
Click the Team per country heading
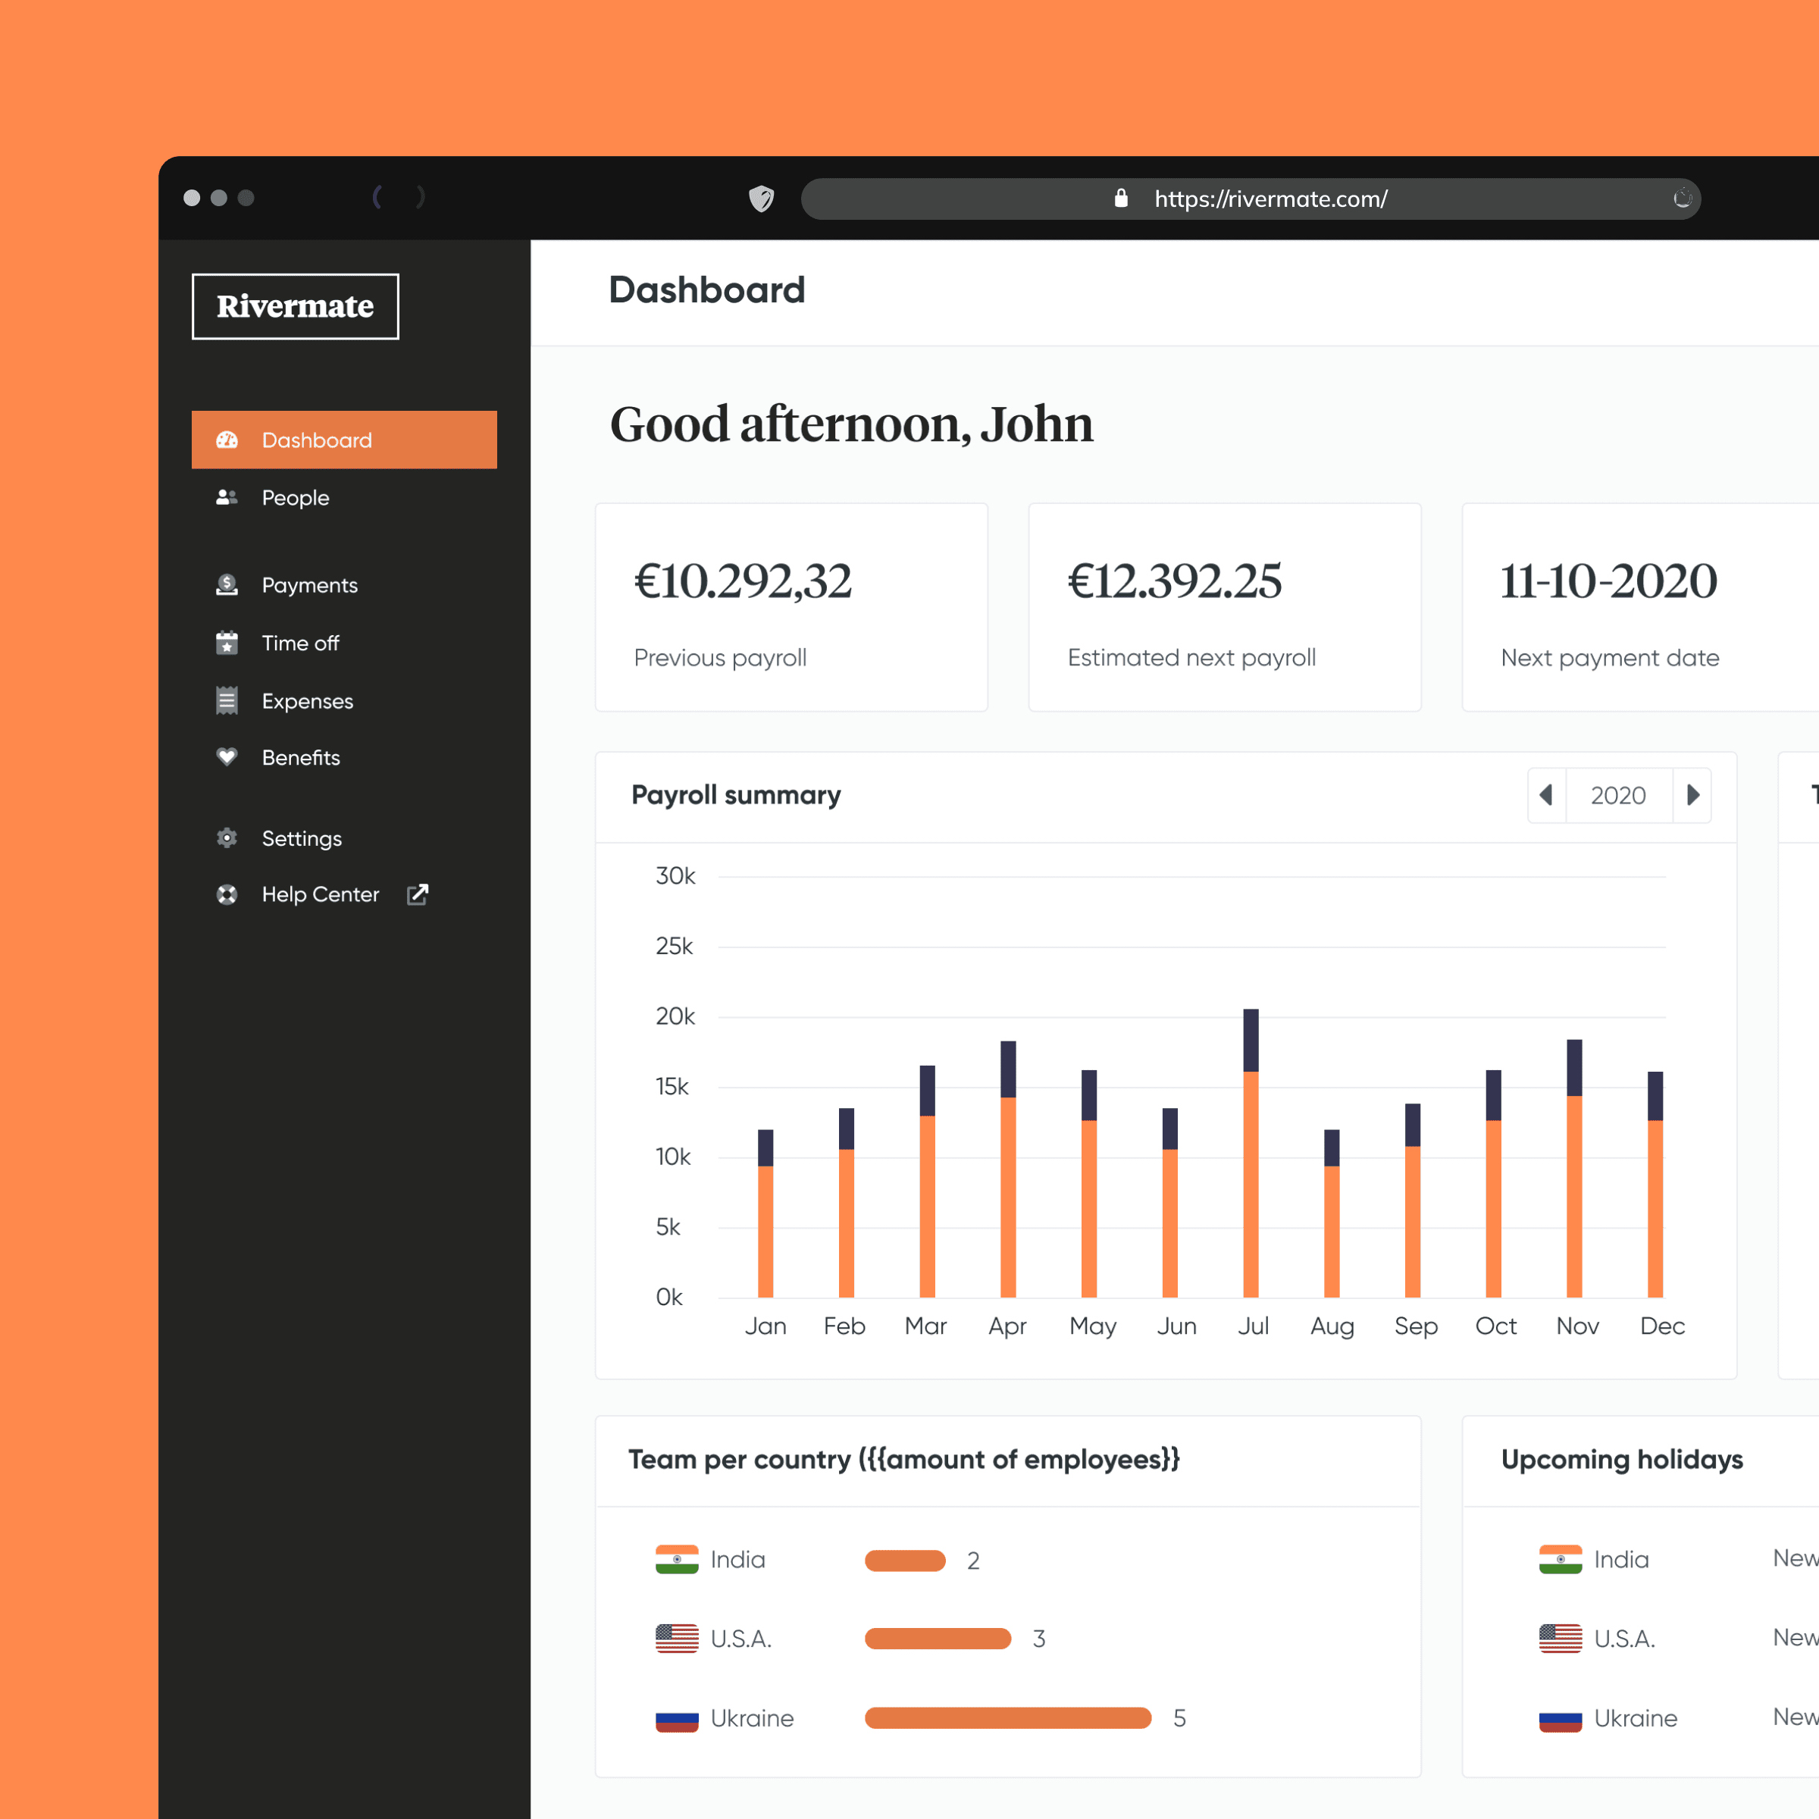(904, 1459)
